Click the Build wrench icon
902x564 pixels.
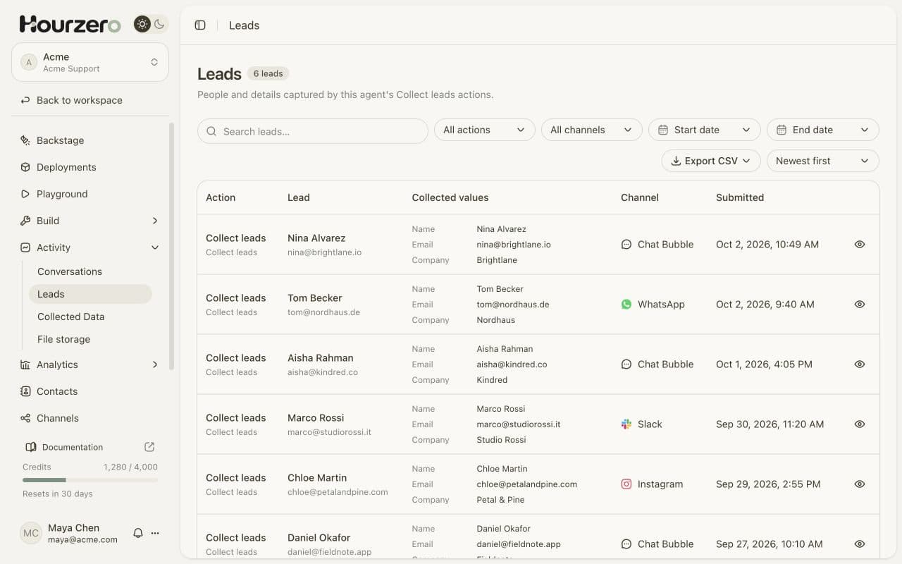(25, 221)
